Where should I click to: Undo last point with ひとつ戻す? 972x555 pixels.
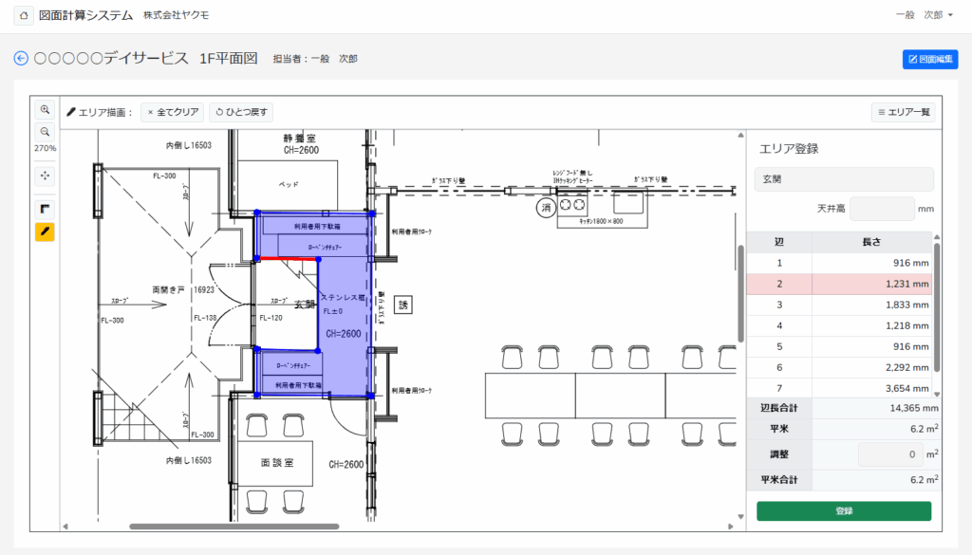tap(242, 112)
